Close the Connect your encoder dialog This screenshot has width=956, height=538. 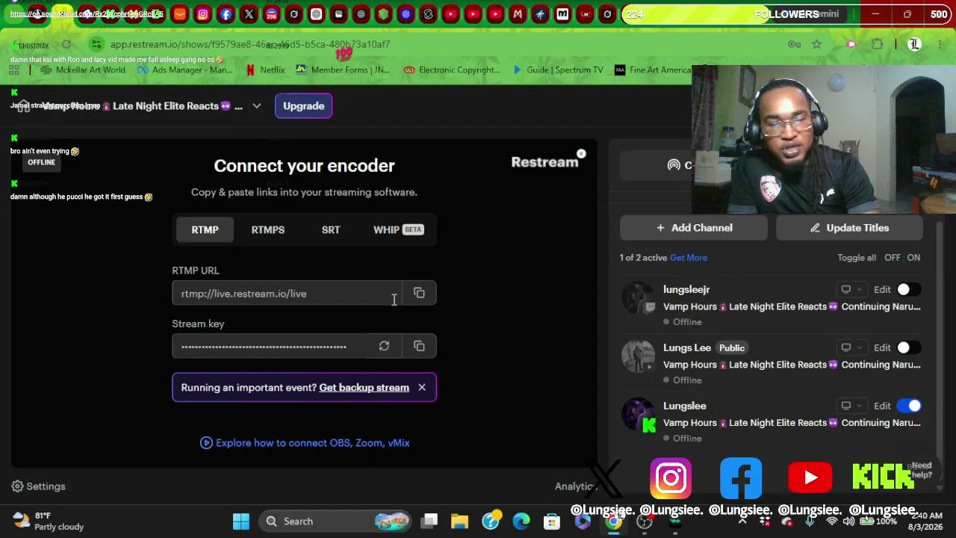pos(581,154)
